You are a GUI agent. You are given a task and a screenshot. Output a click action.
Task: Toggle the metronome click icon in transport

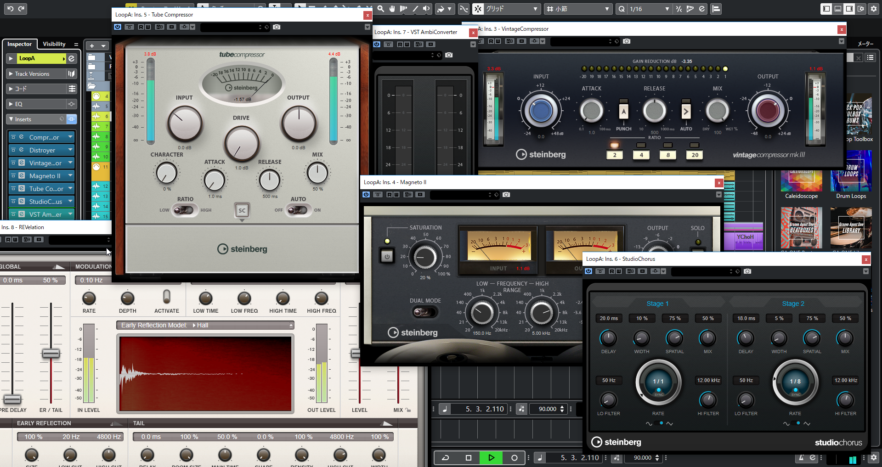[x=801, y=457]
